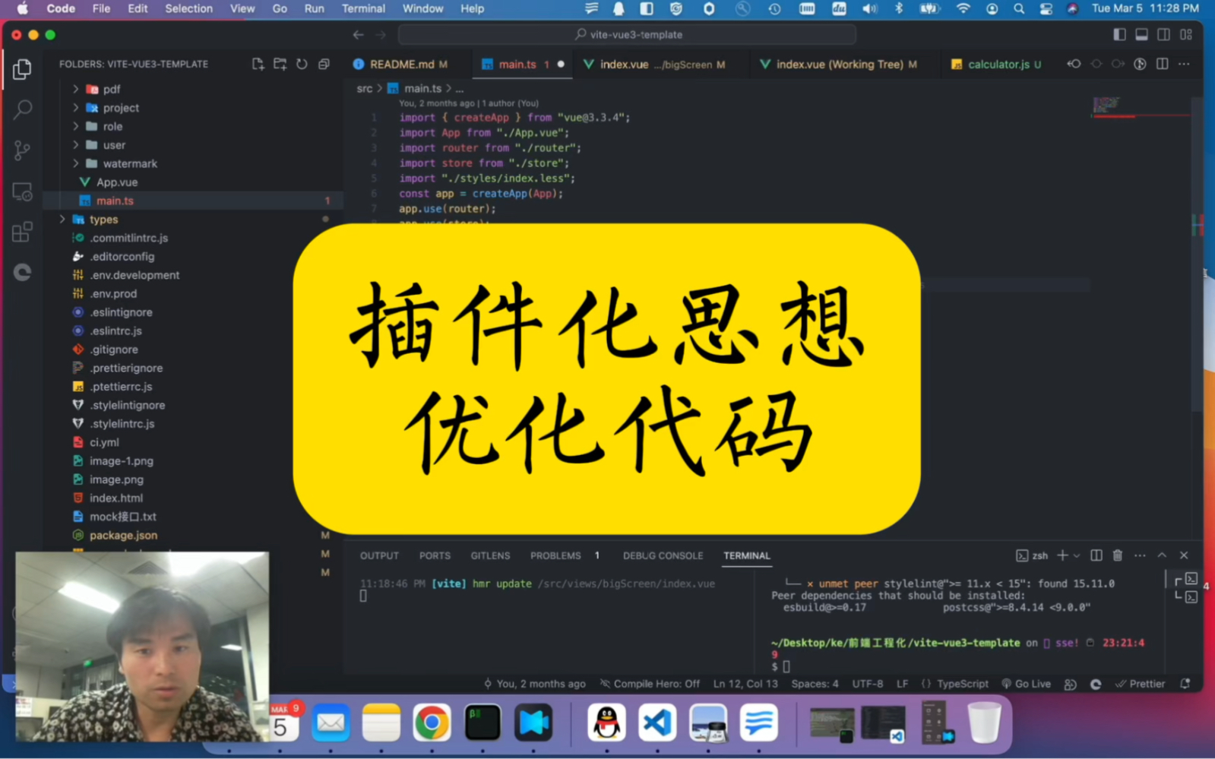This screenshot has height=759, width=1215.
Task: Go back using navigation arrow in title bar
Action: 359,35
